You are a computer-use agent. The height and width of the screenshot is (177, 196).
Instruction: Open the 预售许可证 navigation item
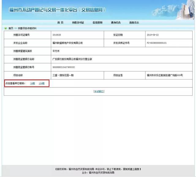(78, 23)
